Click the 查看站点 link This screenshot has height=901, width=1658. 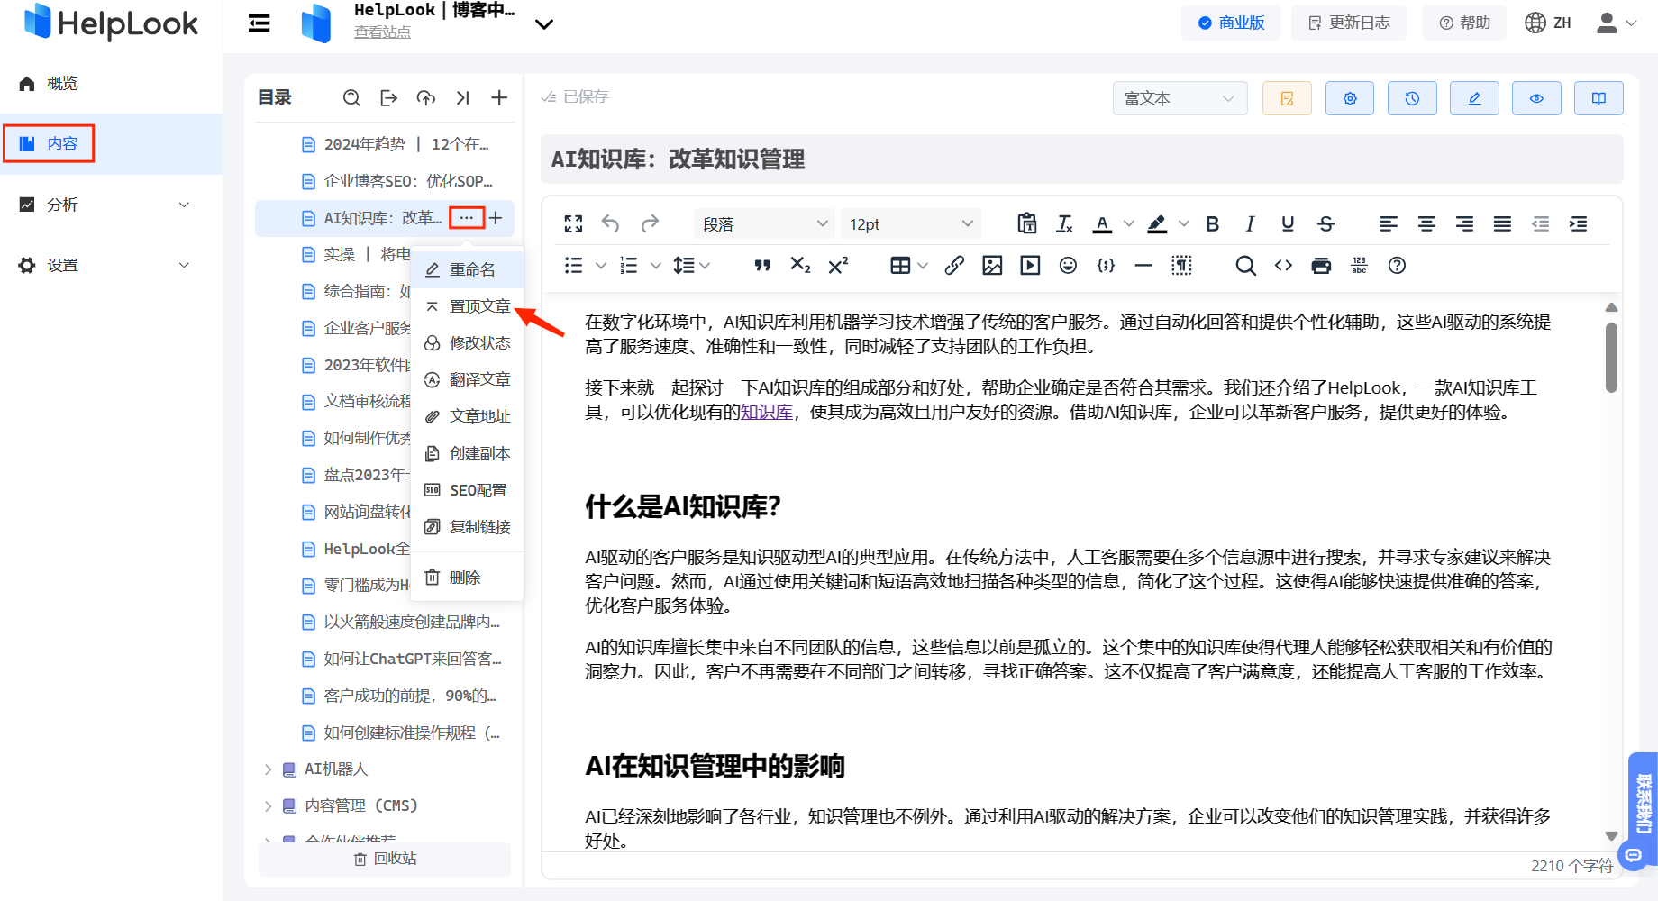tap(382, 32)
